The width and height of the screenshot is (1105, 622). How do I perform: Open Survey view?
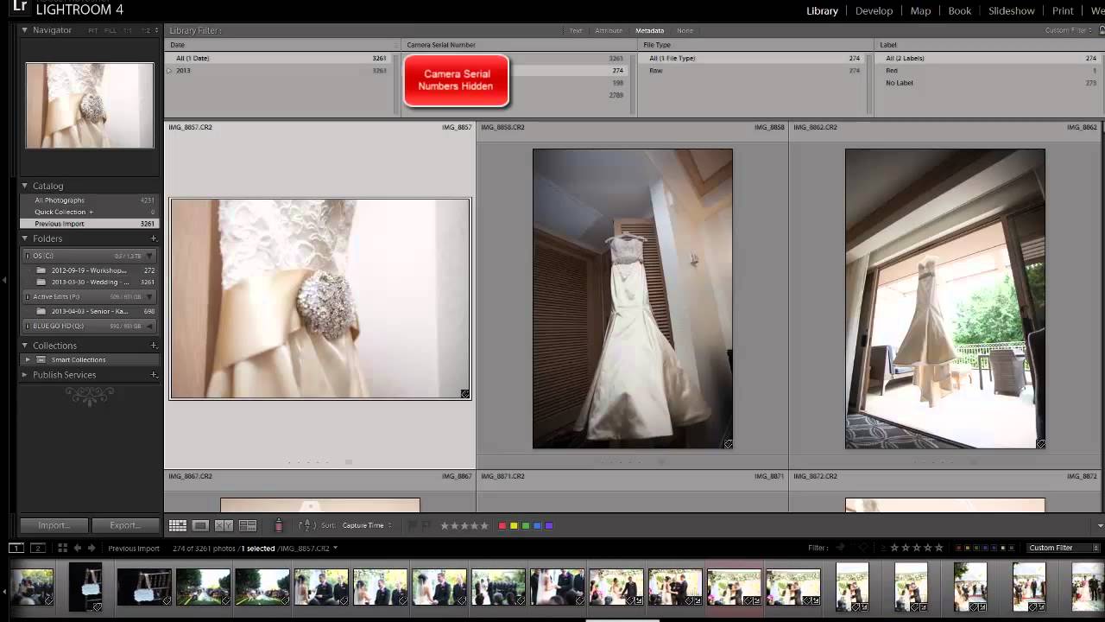(248, 525)
